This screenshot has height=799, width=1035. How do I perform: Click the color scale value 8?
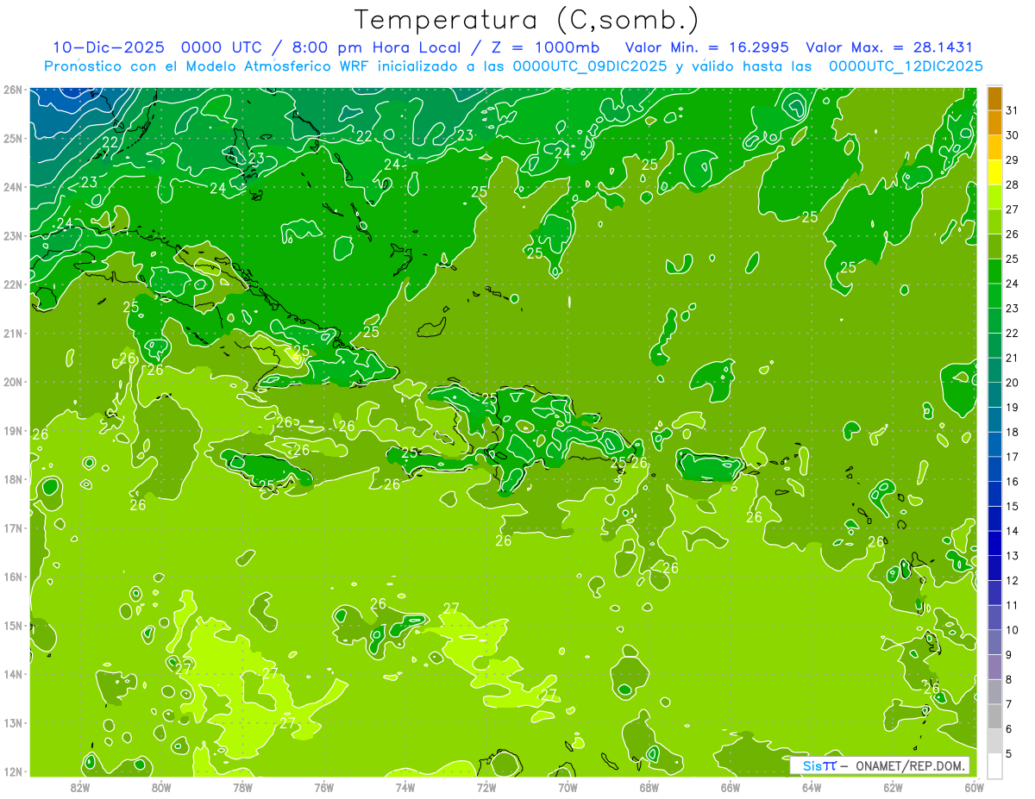click(x=1009, y=680)
